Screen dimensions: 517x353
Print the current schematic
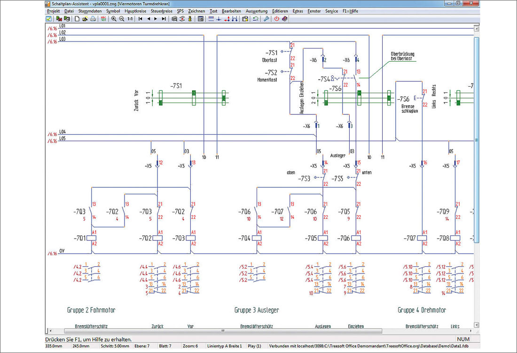[93, 19]
